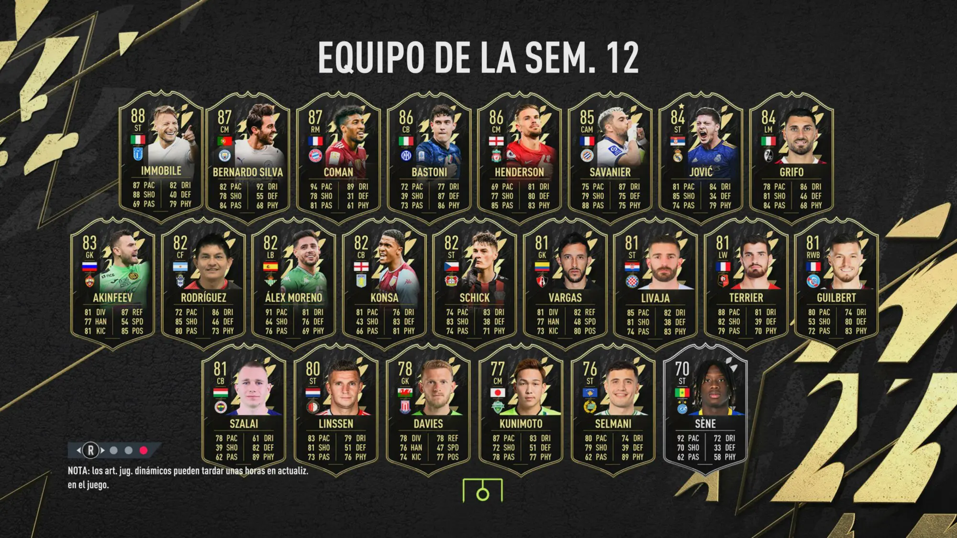Select the second gray page dot
This screenshot has width=957, height=538.
click(128, 450)
